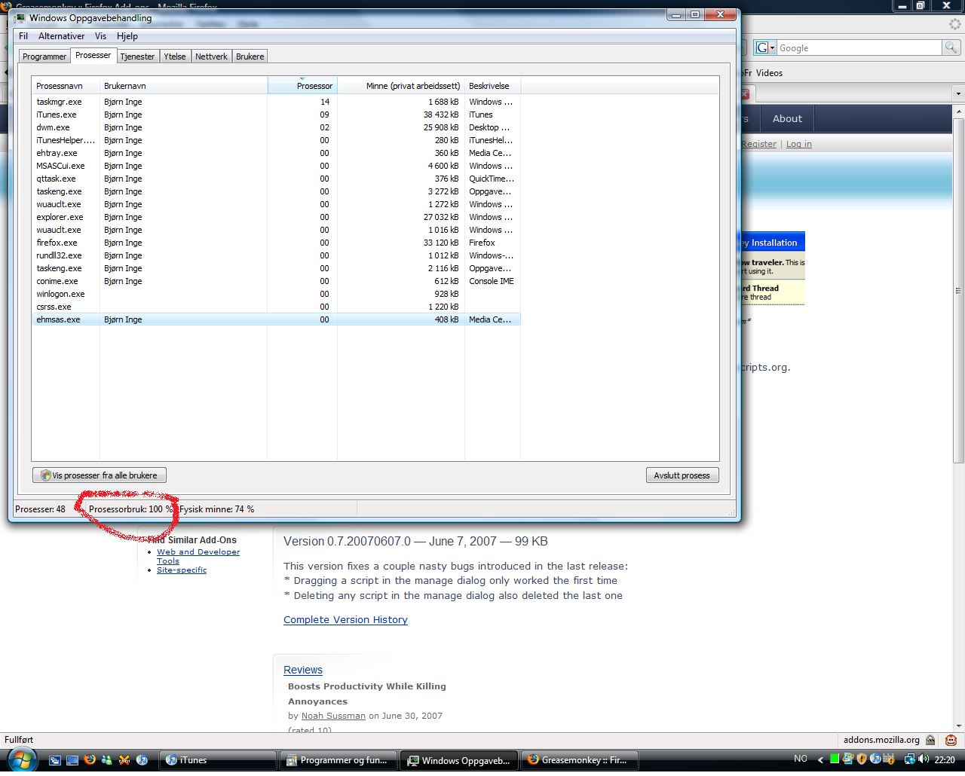This screenshot has height=776, width=965.
Task: Click the Videos bookmark in Firefox
Action: click(x=769, y=73)
